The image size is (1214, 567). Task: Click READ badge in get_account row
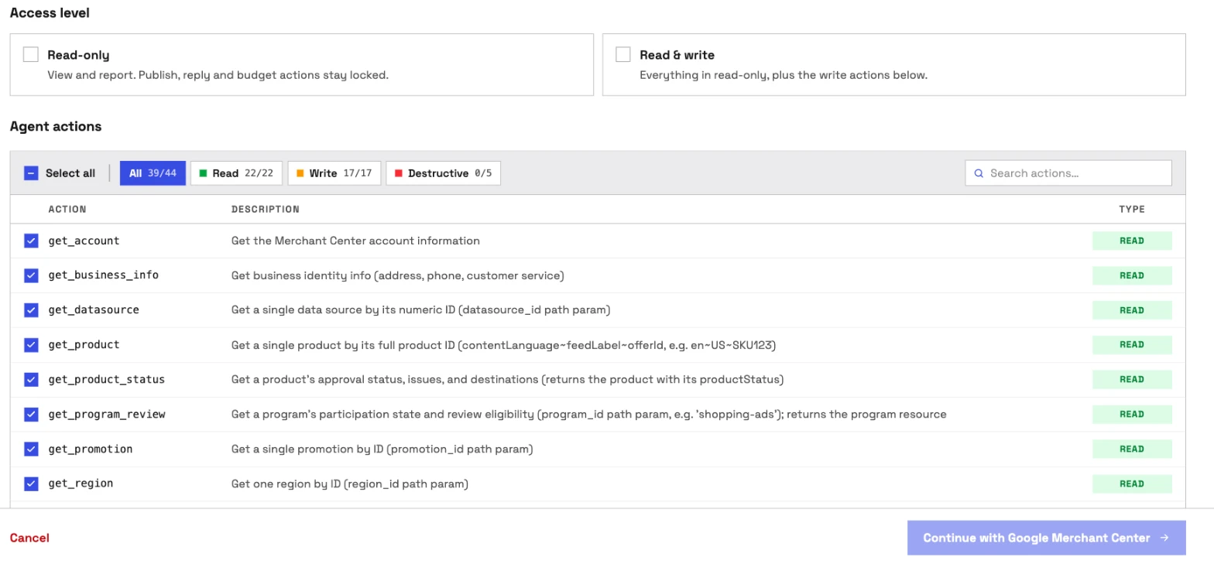(1132, 241)
